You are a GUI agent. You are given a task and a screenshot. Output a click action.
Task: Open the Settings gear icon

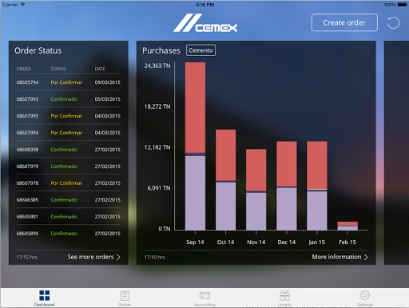coord(365,295)
